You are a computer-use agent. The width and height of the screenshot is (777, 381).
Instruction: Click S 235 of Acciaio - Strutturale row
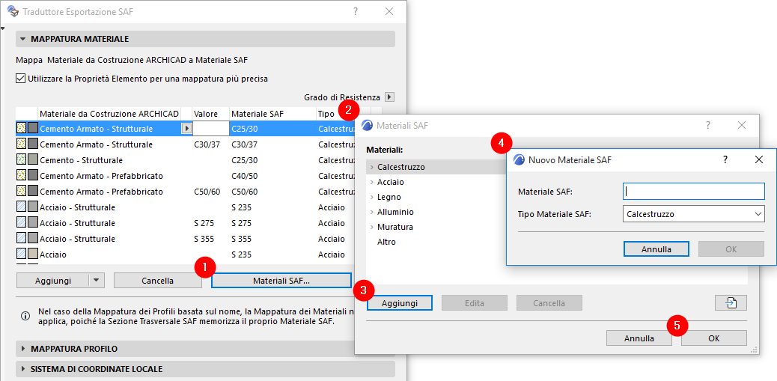(241, 207)
